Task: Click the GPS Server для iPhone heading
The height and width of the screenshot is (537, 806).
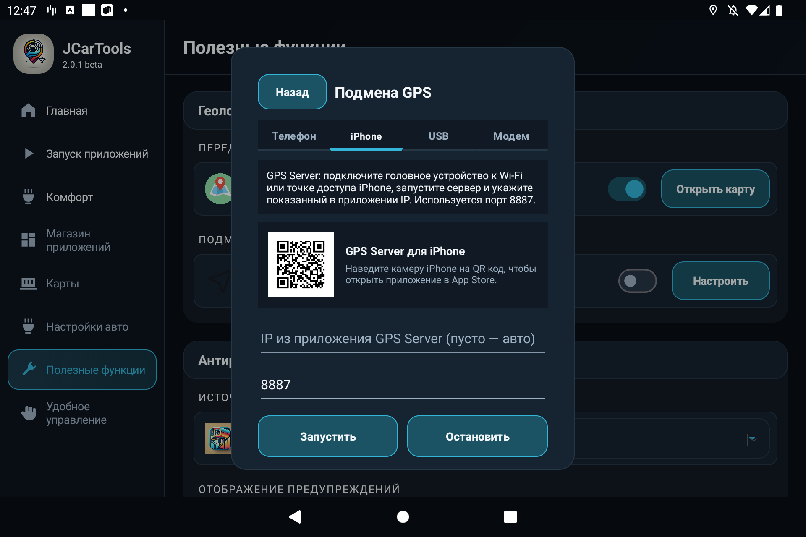Action: [x=405, y=251]
